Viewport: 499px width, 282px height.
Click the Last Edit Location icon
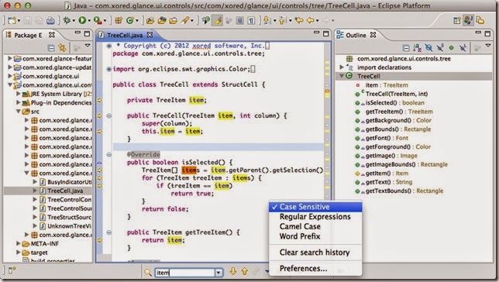pos(299,21)
